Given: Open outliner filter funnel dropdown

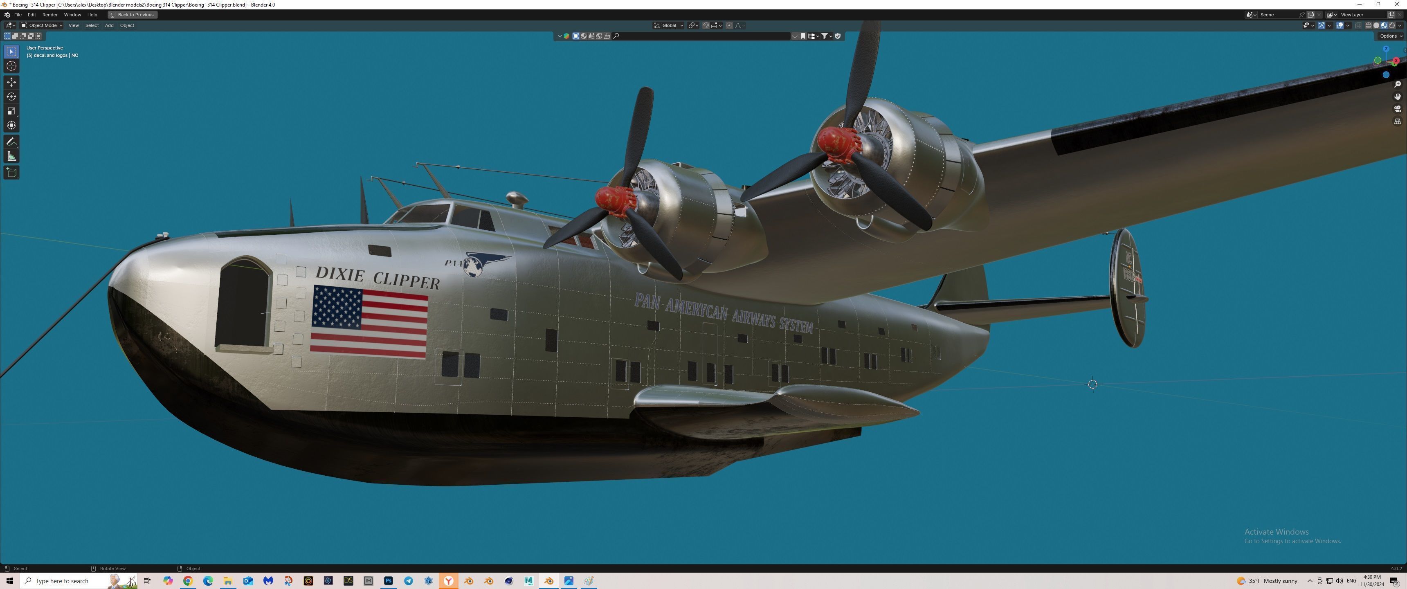Looking at the screenshot, I should (x=827, y=36).
